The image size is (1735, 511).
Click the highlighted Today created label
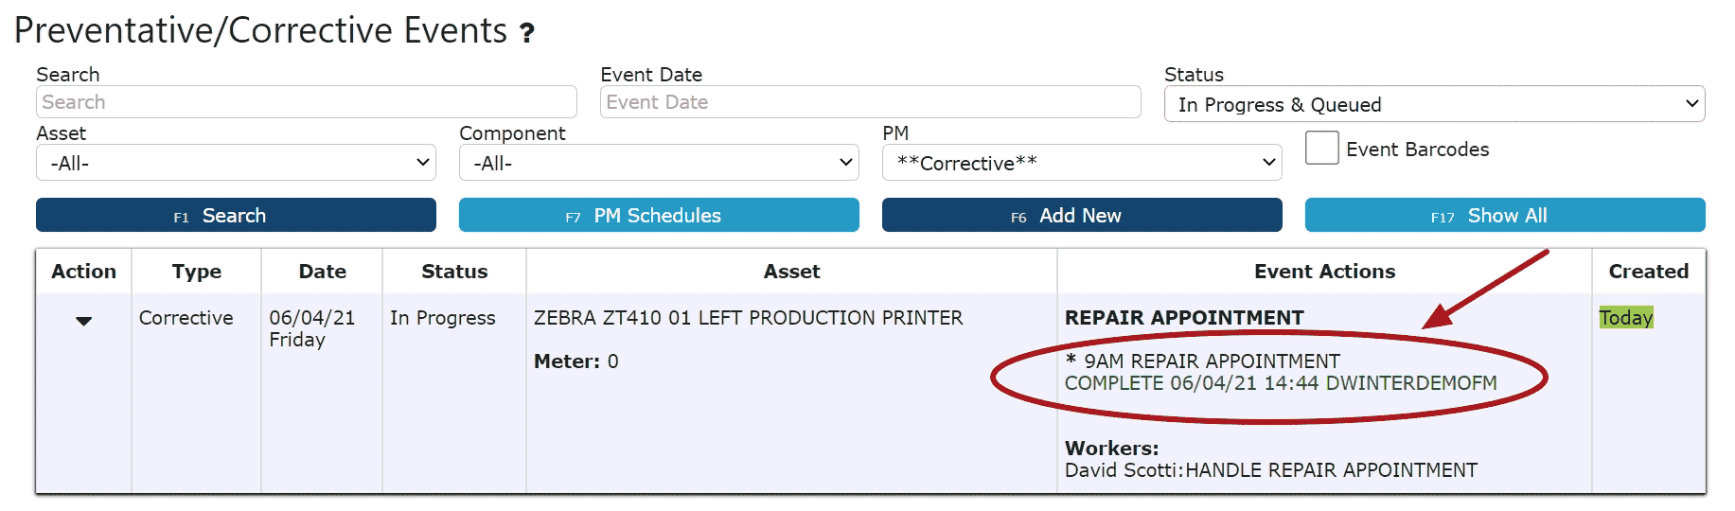[x=1625, y=318]
